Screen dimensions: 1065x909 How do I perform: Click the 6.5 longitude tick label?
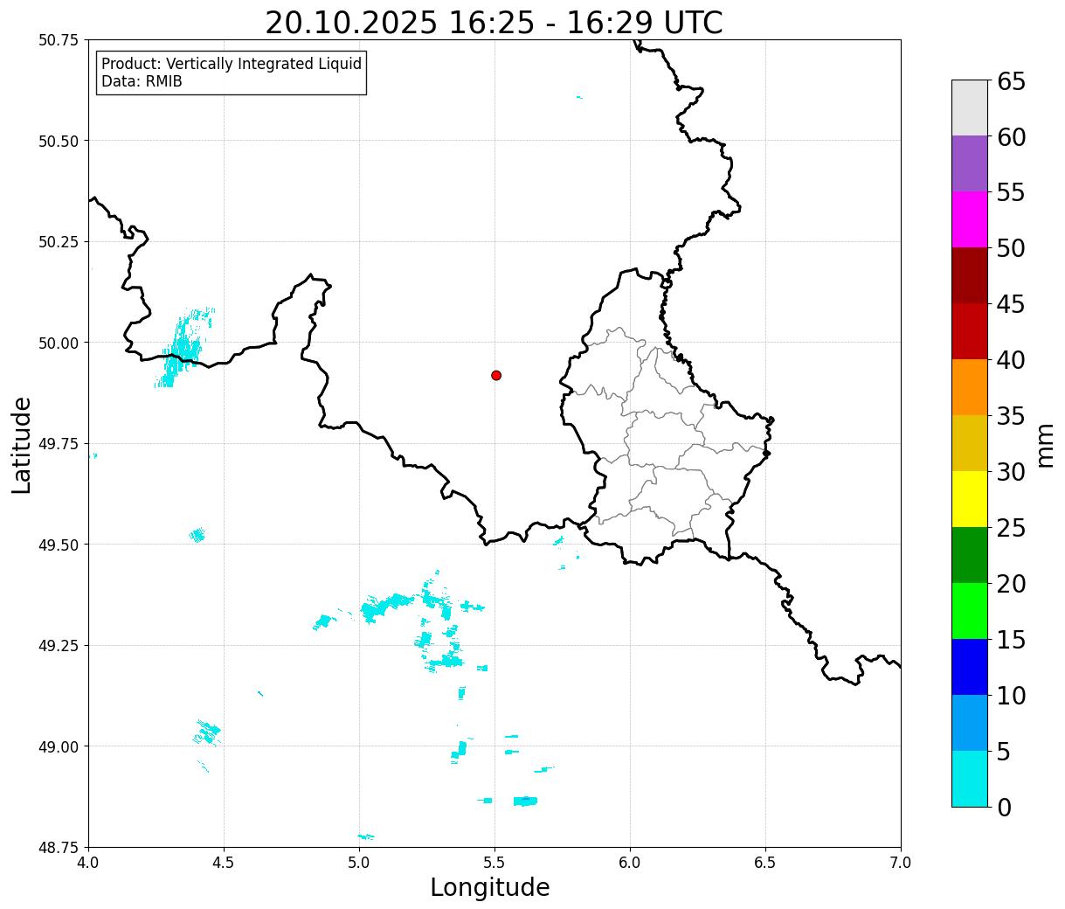[765, 863]
